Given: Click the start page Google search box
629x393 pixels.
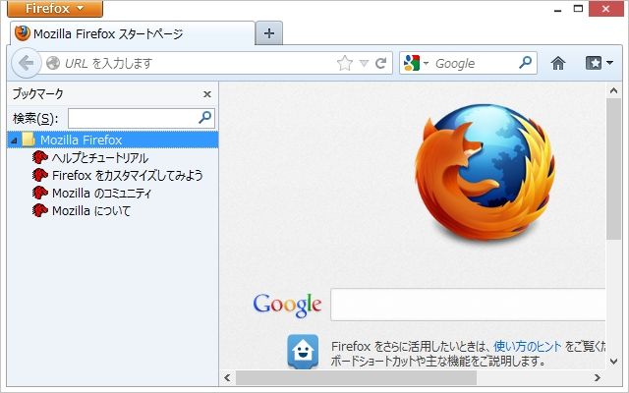Looking at the screenshot, I should (x=468, y=305).
